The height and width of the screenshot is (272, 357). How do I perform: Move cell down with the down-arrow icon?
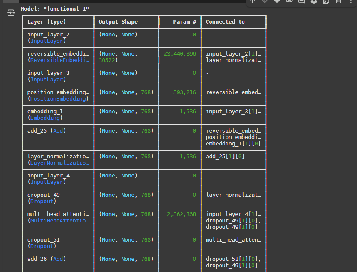(265, 1)
